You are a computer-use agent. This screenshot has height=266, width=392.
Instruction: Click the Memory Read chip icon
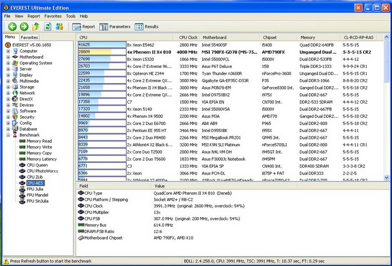click(22, 141)
